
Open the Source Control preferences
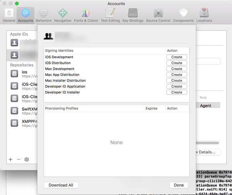pyautogui.click(x=158, y=15)
